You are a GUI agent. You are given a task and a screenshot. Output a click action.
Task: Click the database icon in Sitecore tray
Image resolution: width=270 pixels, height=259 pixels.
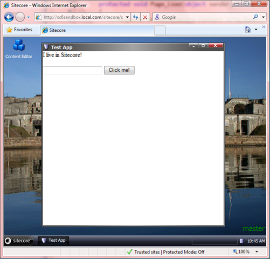pos(241,241)
